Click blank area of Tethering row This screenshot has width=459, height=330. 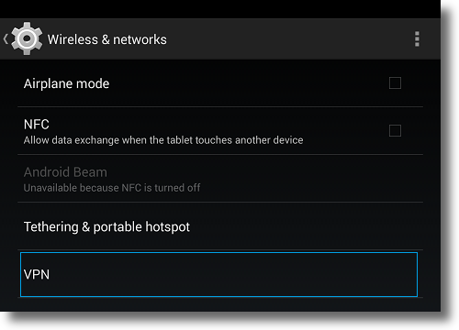pyautogui.click(x=306, y=226)
